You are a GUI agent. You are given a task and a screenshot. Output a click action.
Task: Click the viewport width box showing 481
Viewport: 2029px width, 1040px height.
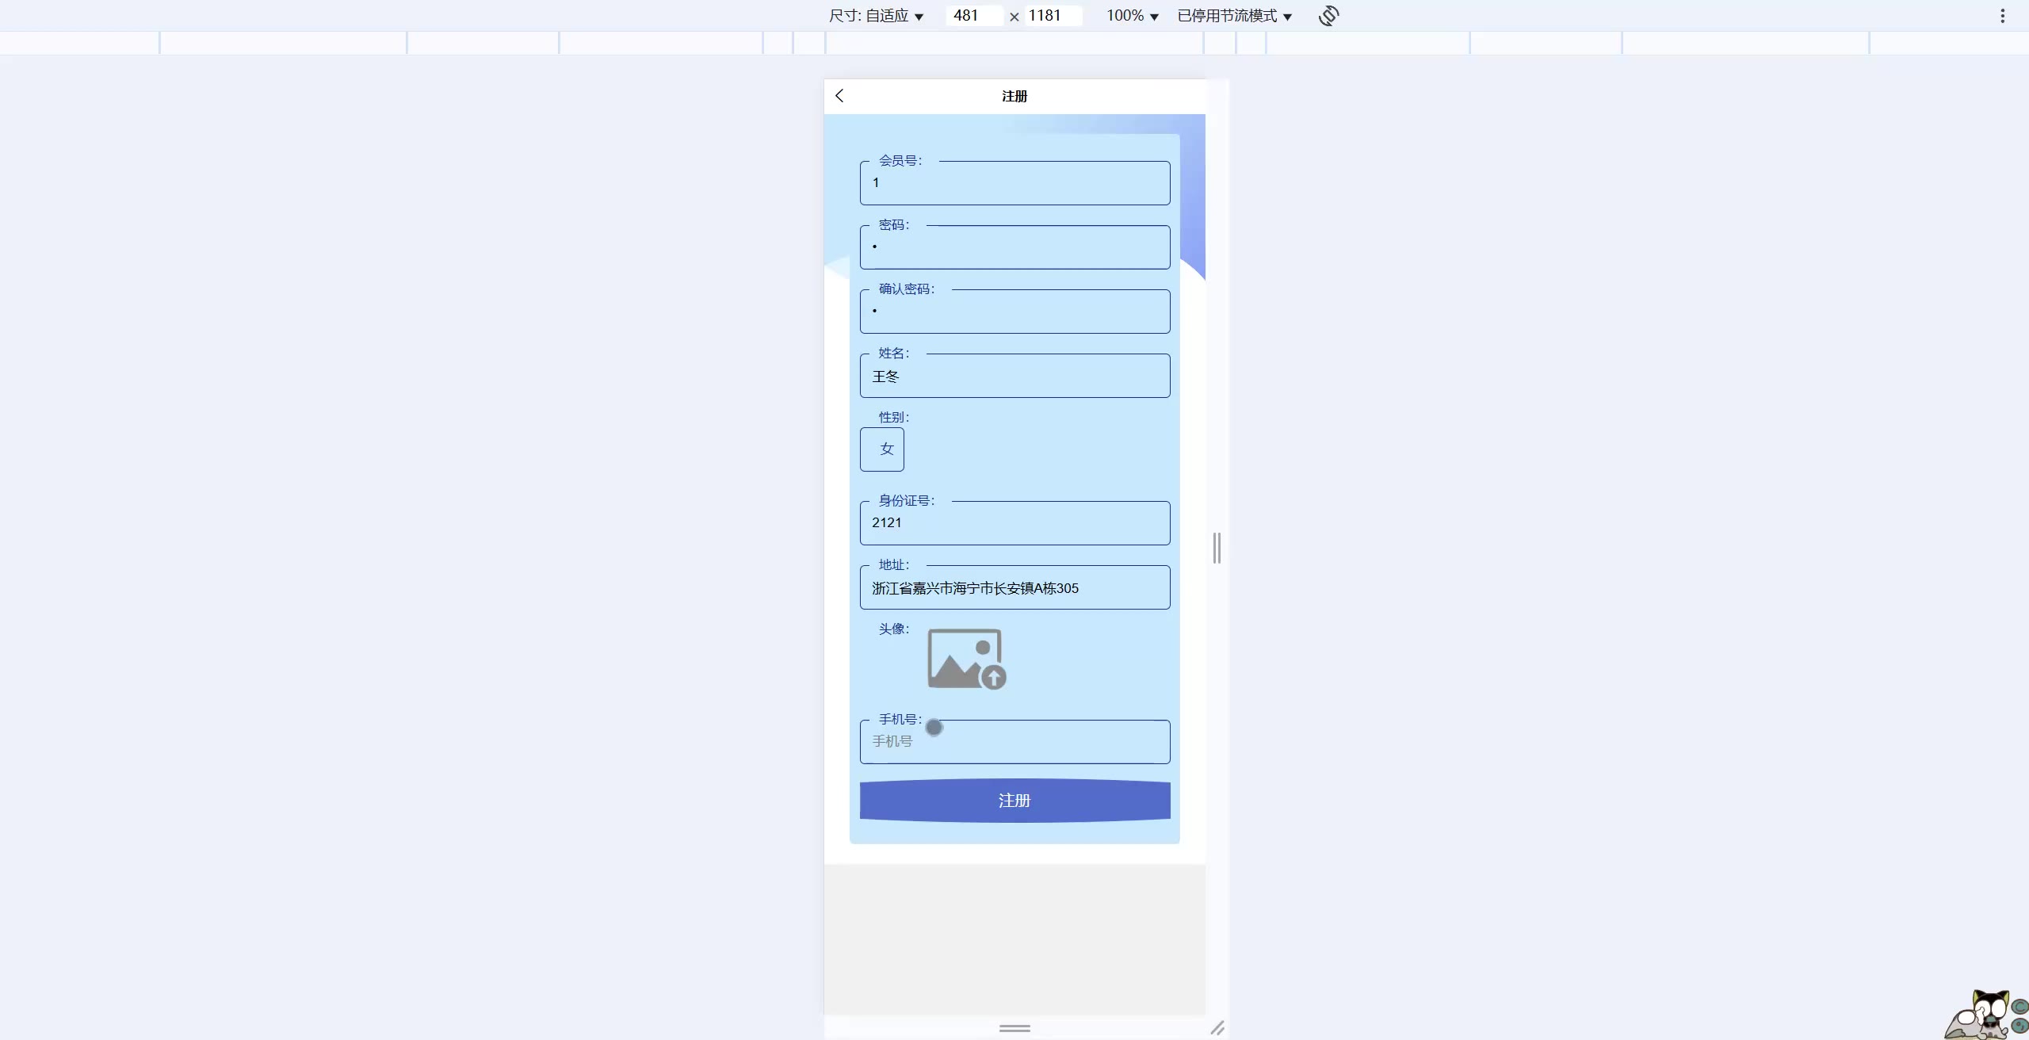click(972, 16)
